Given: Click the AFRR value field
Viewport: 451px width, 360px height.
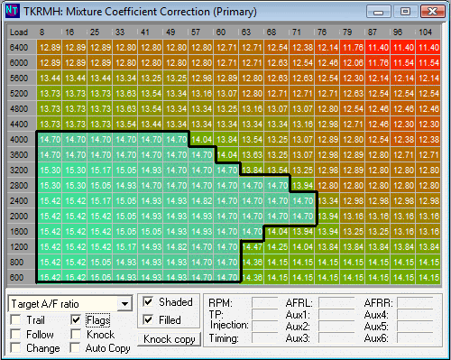Looking at the screenshot, I should pos(415,302).
